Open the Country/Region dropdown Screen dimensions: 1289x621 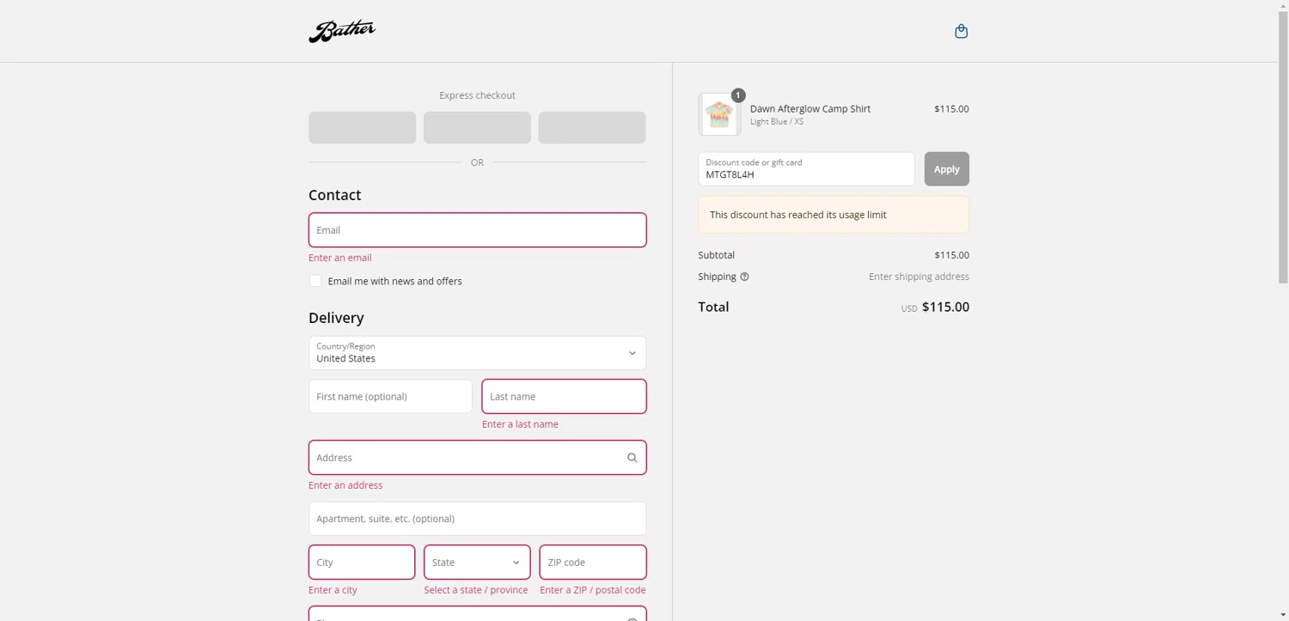point(477,353)
